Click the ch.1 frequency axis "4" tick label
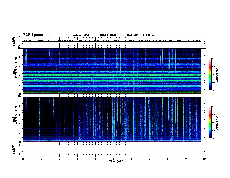This screenshot has width=230, height=178. (x=20, y=76)
